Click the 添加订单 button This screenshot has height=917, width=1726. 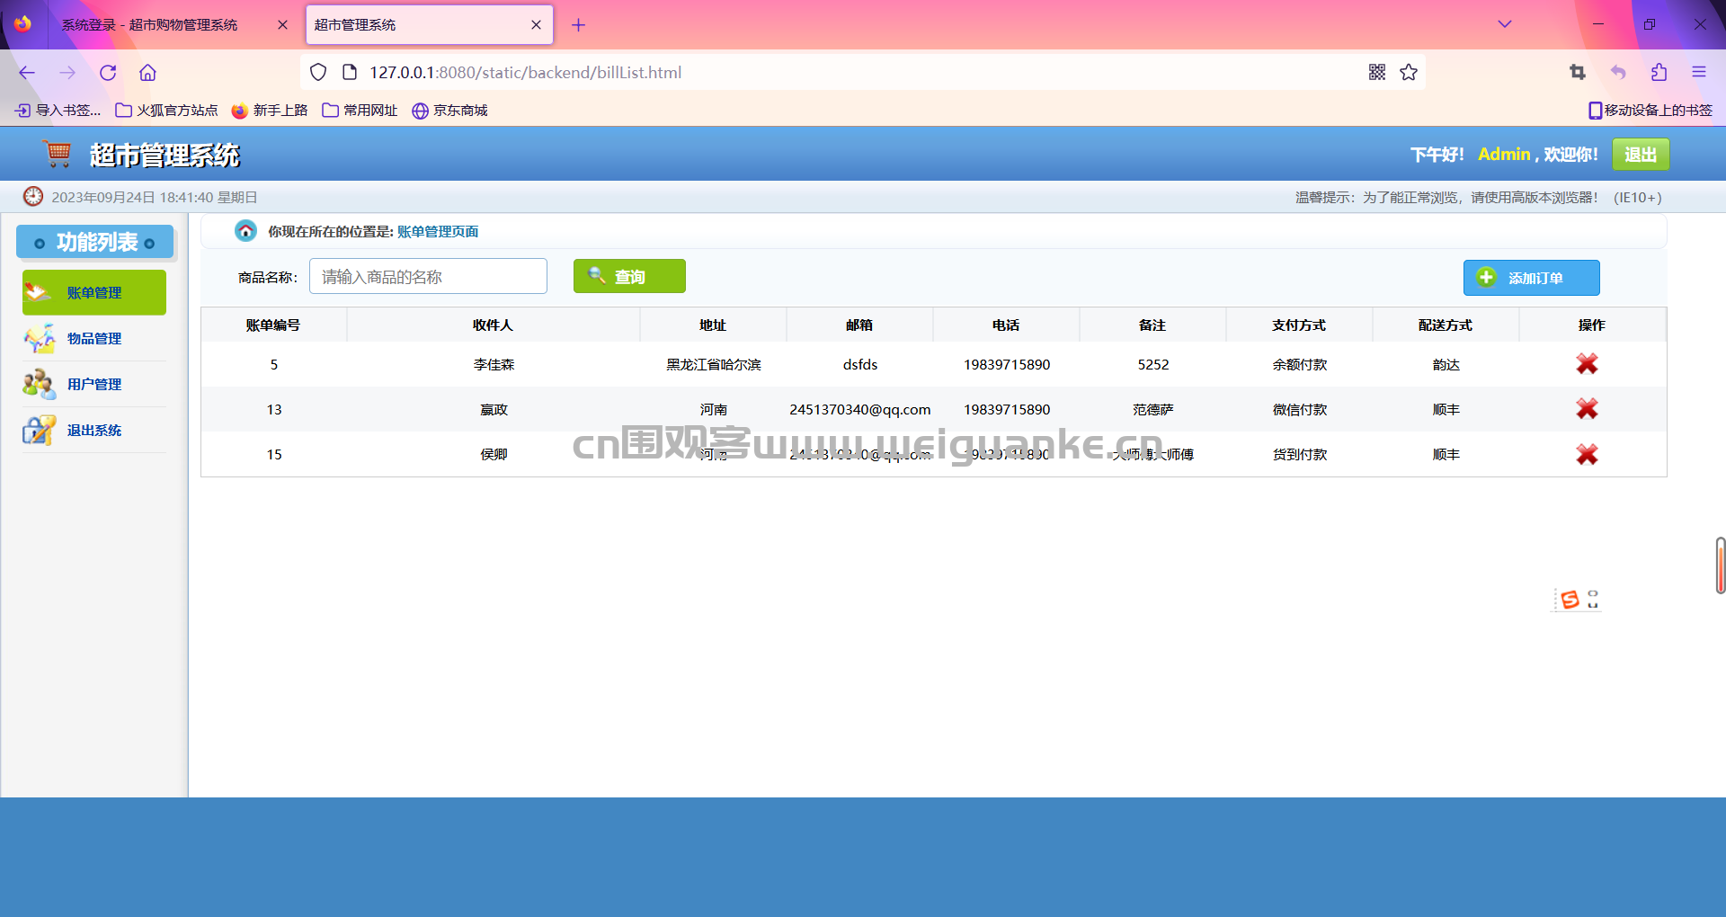pos(1532,278)
